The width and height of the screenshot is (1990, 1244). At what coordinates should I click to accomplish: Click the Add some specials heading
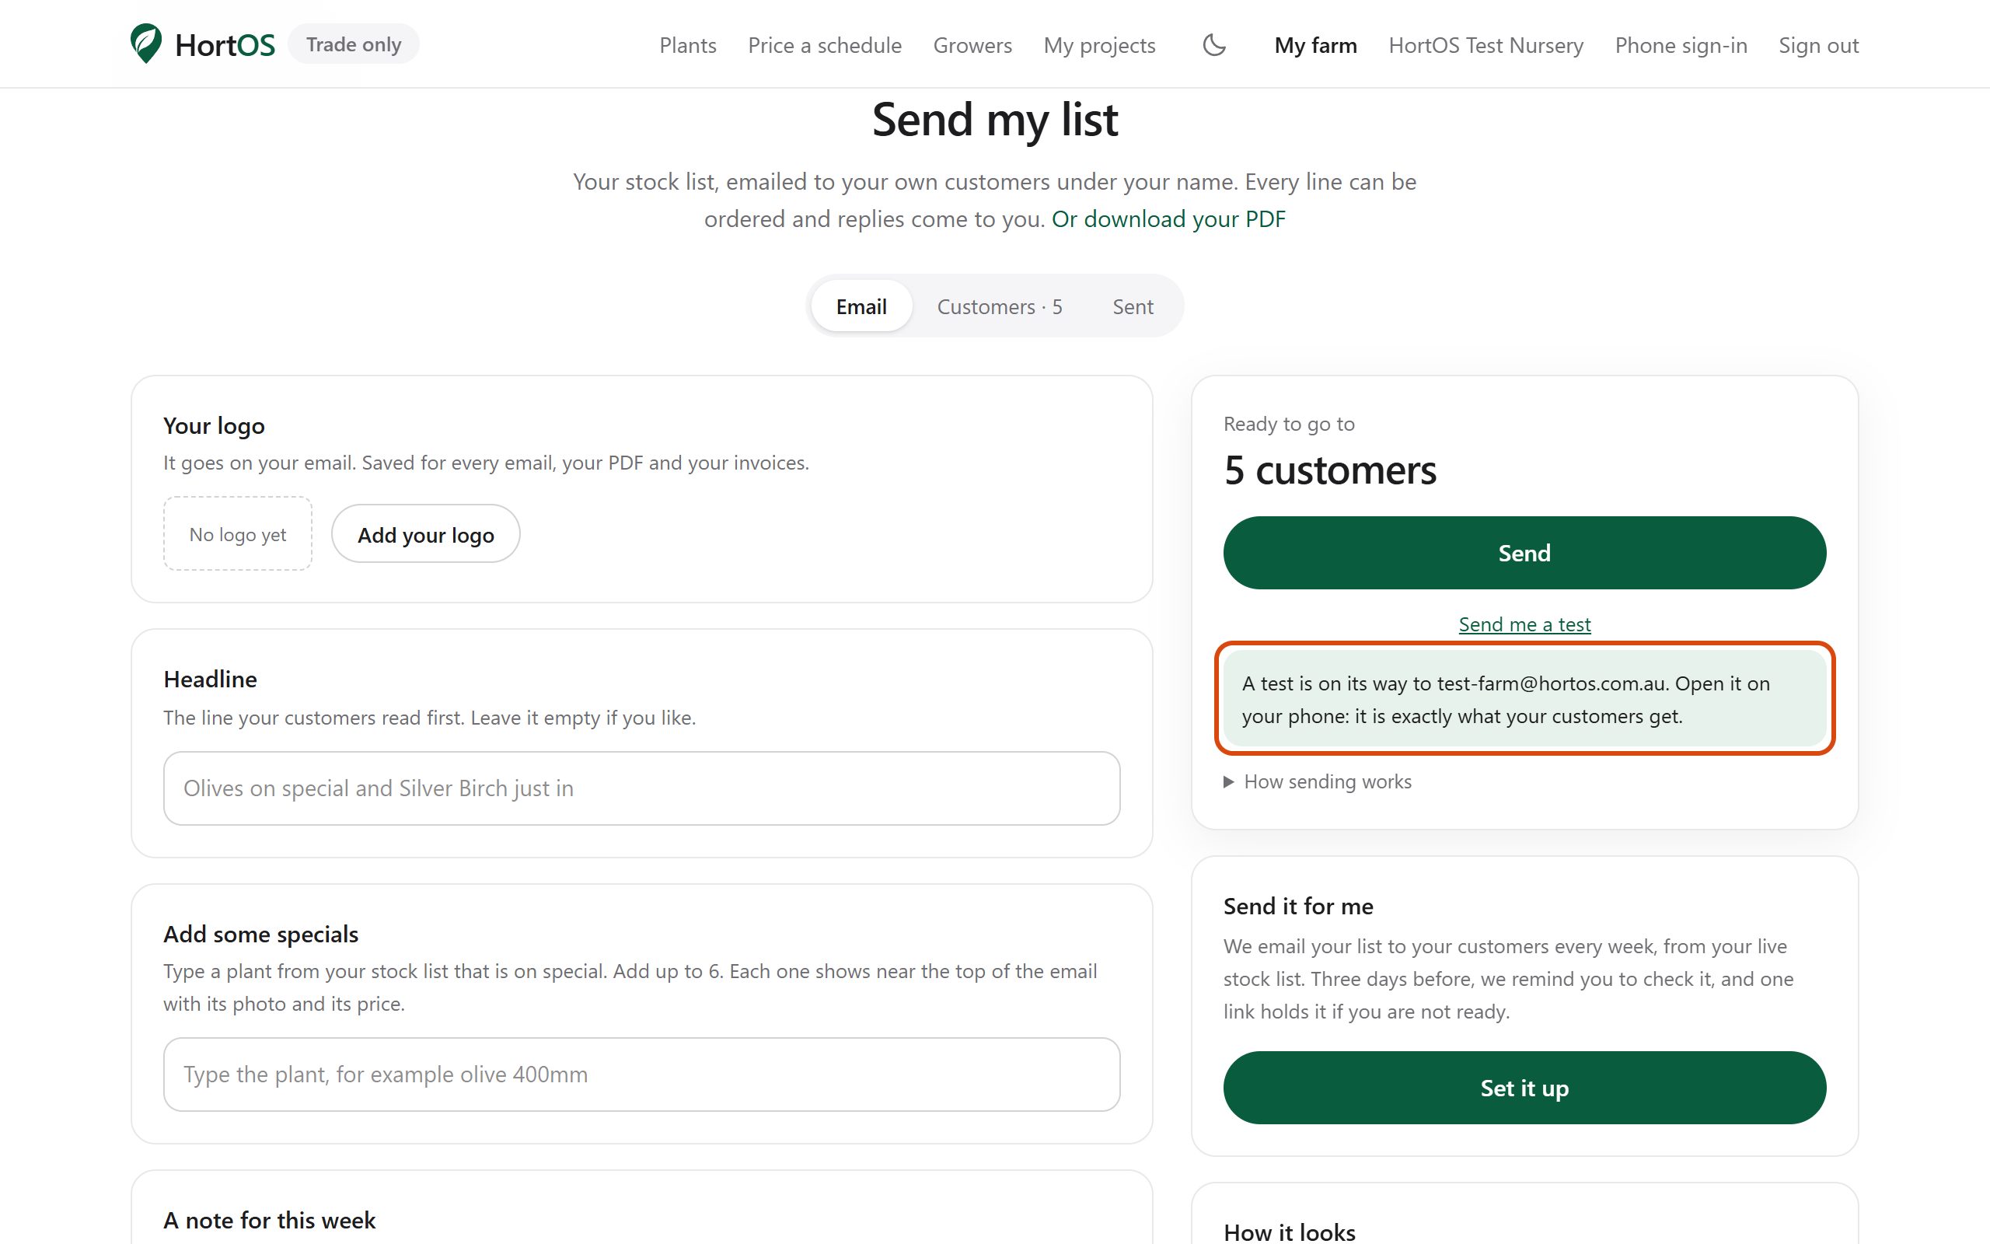[260, 934]
